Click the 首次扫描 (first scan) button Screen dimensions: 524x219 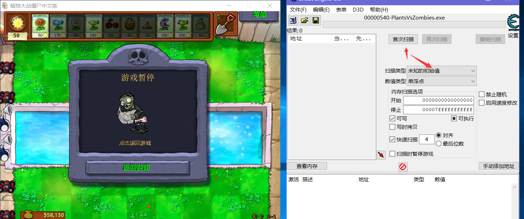[x=403, y=39]
